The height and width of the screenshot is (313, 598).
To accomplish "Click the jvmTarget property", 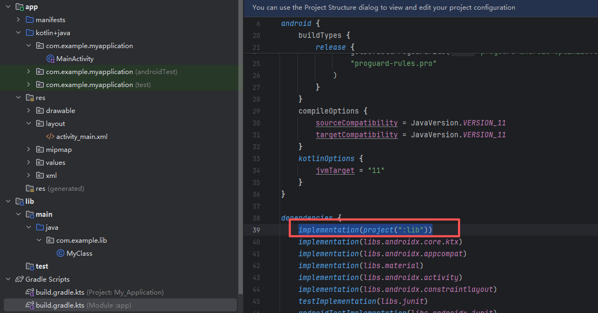I will [335, 170].
